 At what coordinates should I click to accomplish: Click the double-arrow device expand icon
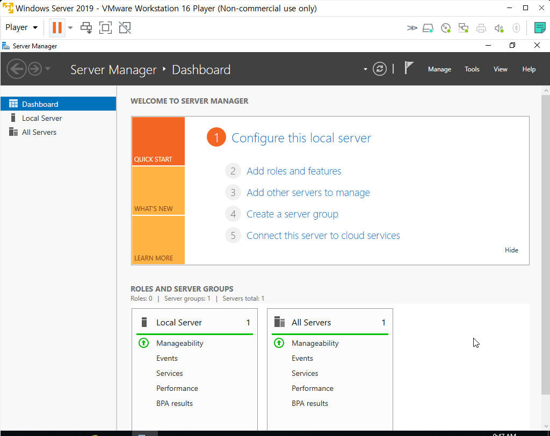tap(412, 28)
